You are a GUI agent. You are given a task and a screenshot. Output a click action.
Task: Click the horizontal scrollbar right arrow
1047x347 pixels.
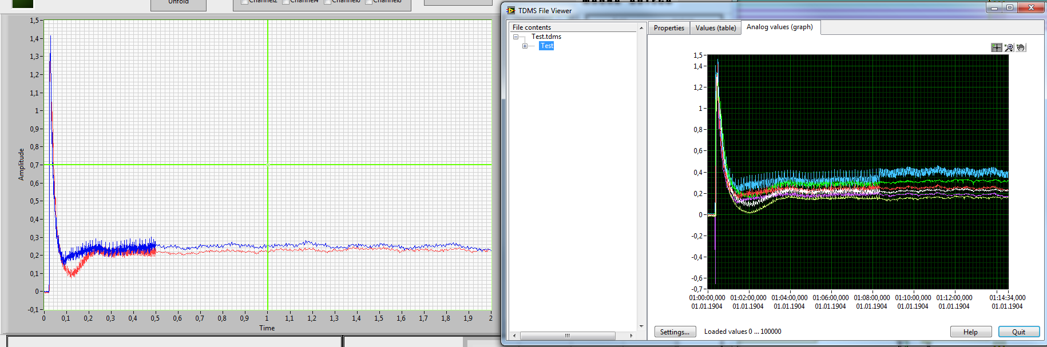[x=632, y=336]
